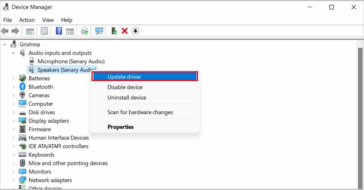Choose Uninstall device in context menu
This screenshot has width=364, height=190.
[145, 98]
